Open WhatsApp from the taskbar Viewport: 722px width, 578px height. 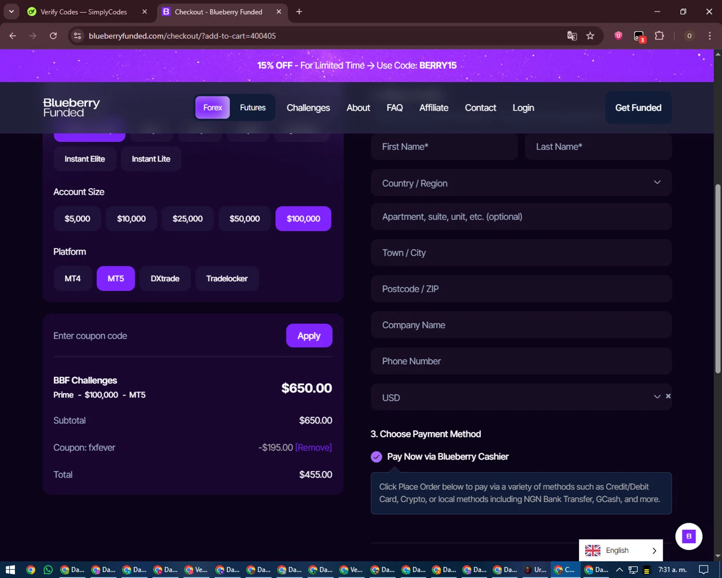point(48,570)
